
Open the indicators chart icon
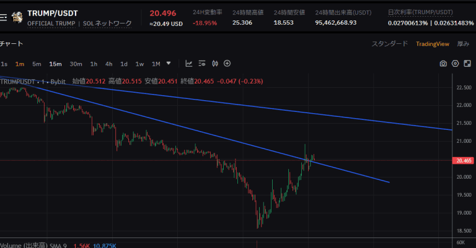pyautogui.click(x=189, y=63)
